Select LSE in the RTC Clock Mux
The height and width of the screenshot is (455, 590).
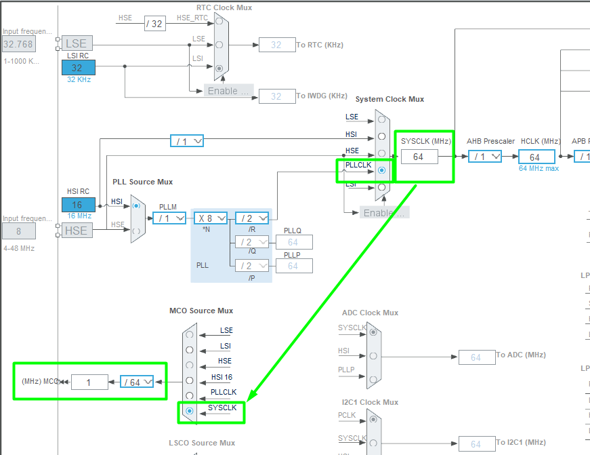(x=219, y=45)
